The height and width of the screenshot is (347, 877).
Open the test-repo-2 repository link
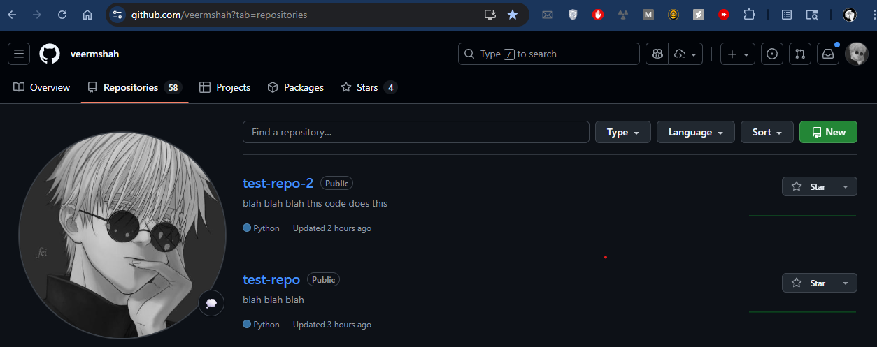[278, 183]
